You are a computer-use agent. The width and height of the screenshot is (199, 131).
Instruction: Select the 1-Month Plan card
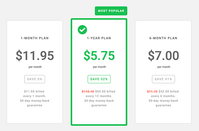pos(35,72)
